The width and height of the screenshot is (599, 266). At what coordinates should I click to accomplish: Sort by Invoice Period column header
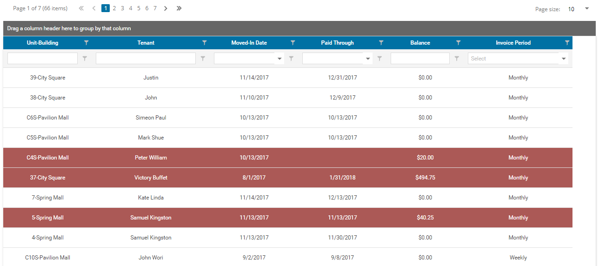click(513, 43)
